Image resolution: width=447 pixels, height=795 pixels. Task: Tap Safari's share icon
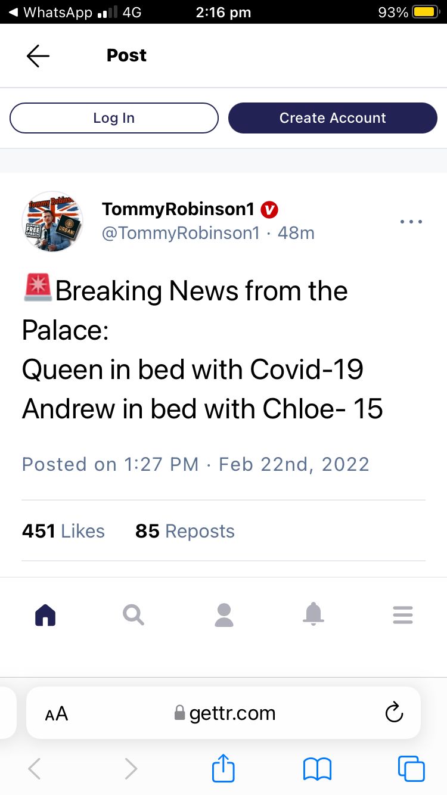point(223,768)
